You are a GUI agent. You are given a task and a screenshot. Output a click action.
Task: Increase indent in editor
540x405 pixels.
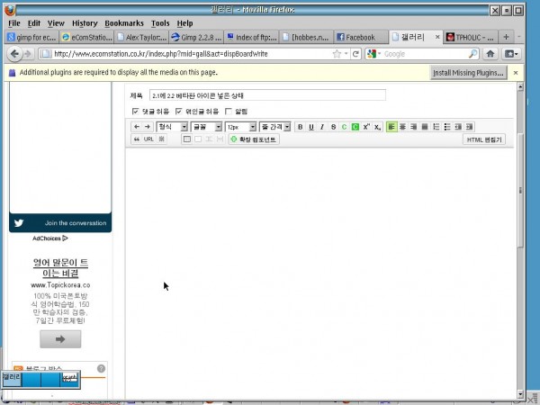coord(469,127)
